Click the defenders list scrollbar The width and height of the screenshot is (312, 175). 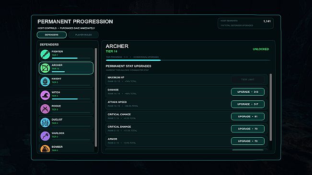(x=96, y=97)
